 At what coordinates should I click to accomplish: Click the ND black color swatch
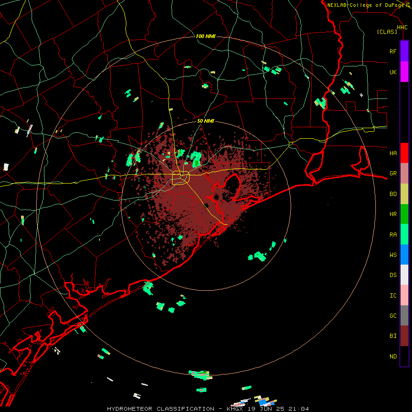404,356
